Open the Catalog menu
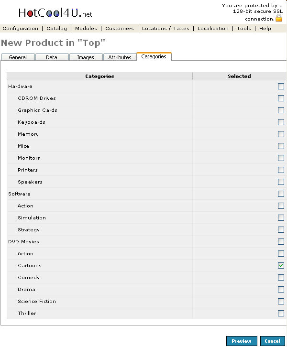287x347 pixels. [x=56, y=29]
